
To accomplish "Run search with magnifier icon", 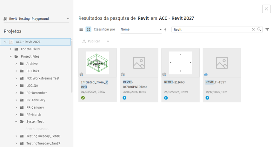I will click(259, 29).
